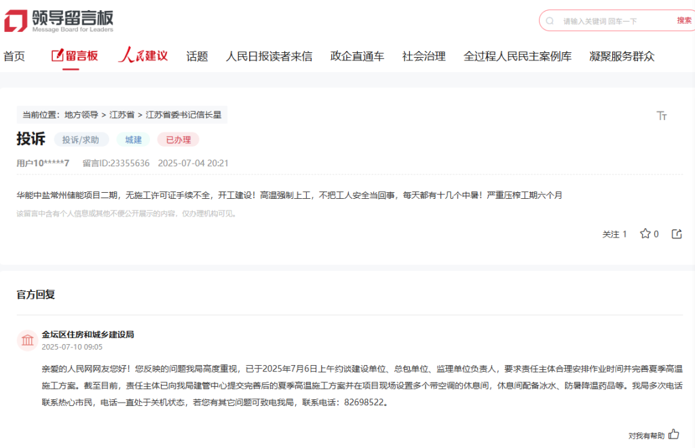The image size is (695, 448).
Task: Click the 投诉 message title
Action: pos(31,138)
